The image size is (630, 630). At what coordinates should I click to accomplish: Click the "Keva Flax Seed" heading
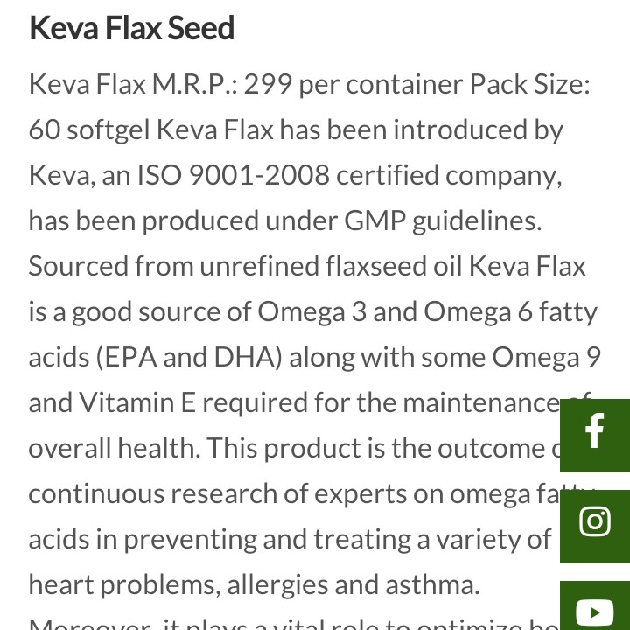(131, 28)
